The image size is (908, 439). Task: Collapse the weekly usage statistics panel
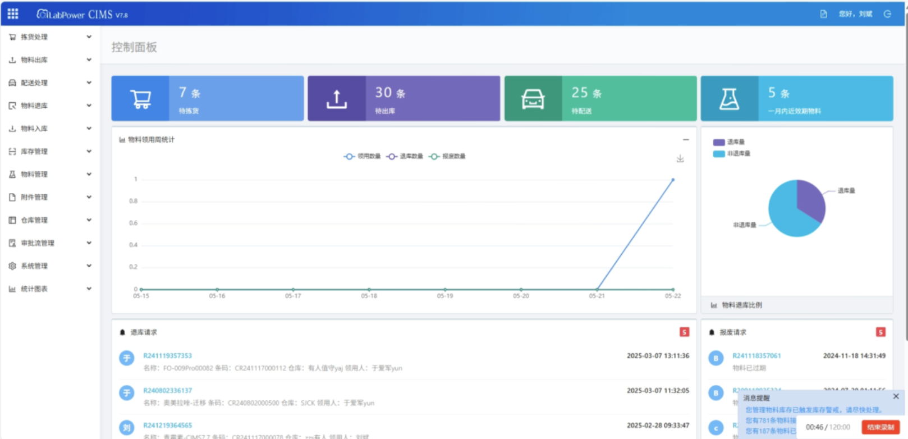(686, 140)
